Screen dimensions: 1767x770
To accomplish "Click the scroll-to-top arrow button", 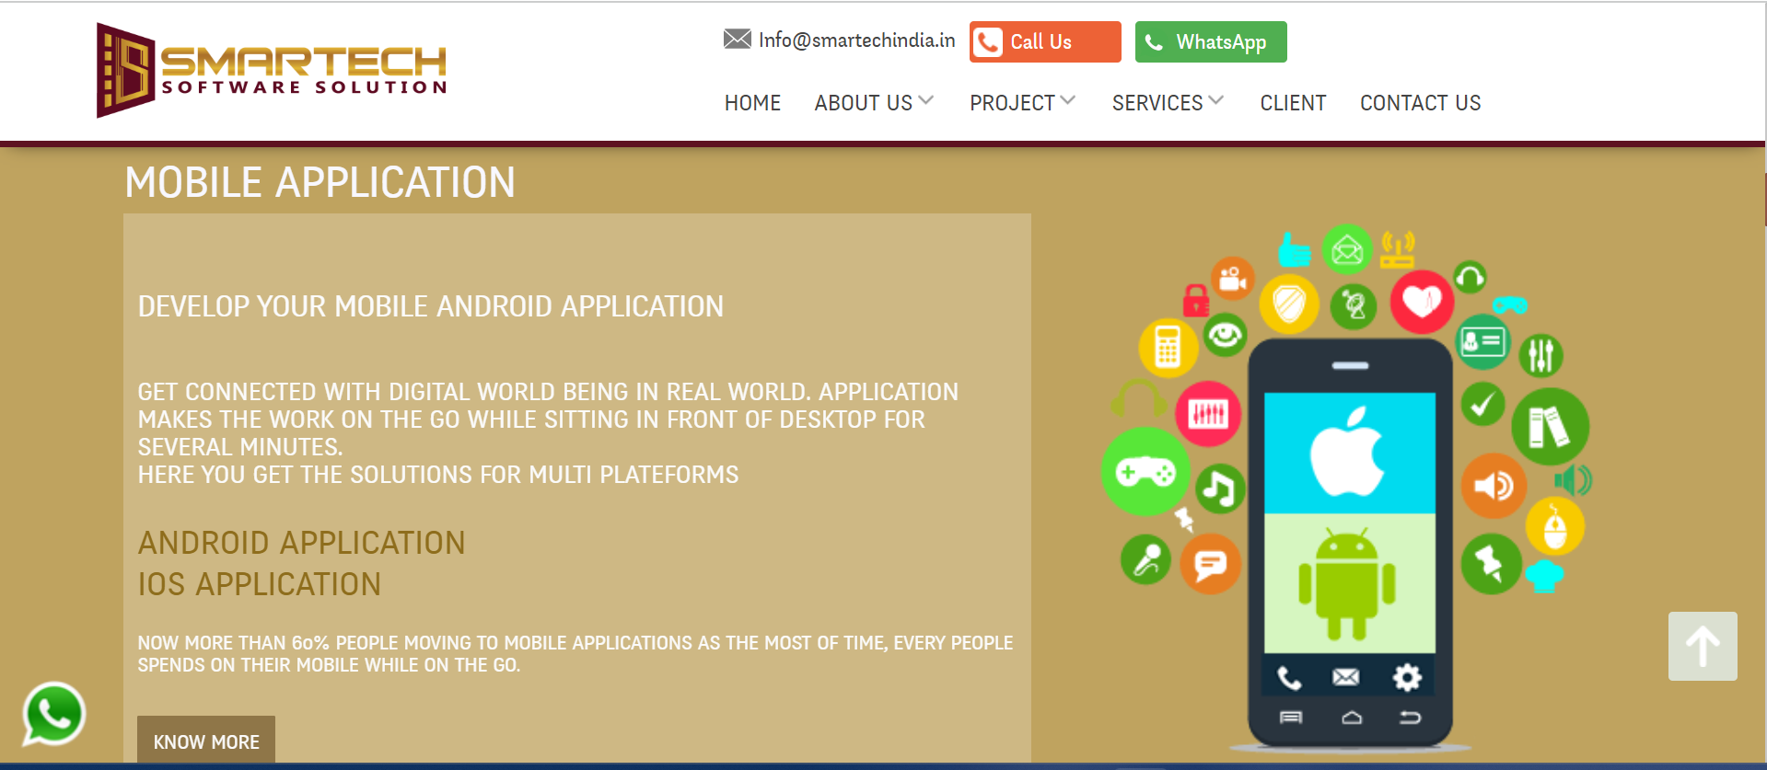I will tap(1703, 646).
